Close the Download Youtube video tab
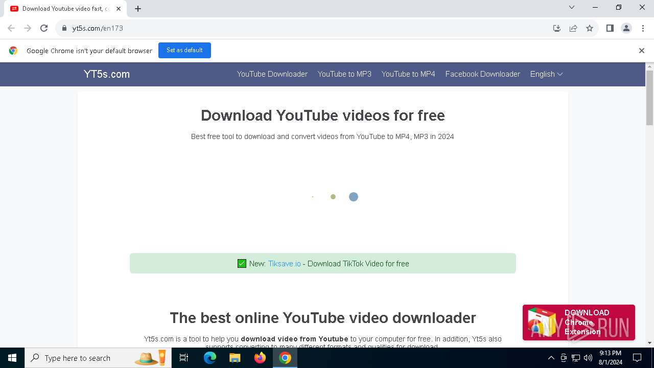654x368 pixels. click(x=119, y=9)
